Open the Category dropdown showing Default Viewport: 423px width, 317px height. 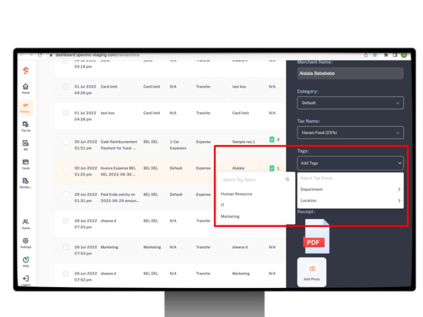350,103
